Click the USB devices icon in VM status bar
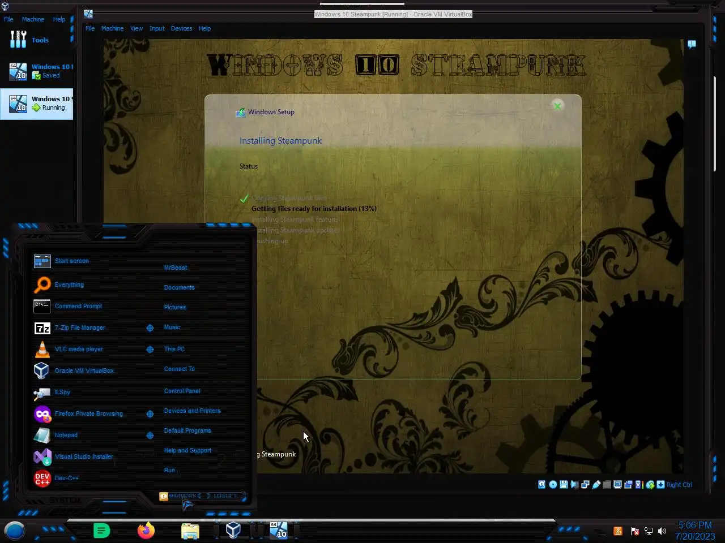 (596, 484)
